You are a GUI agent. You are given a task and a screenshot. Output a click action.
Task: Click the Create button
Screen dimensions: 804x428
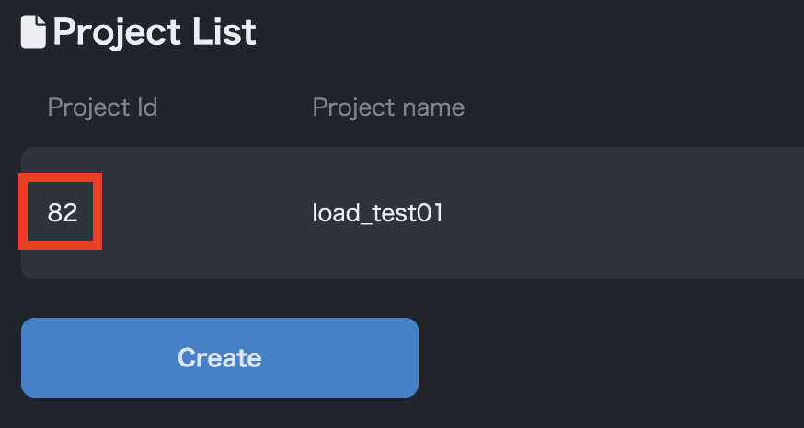219,357
